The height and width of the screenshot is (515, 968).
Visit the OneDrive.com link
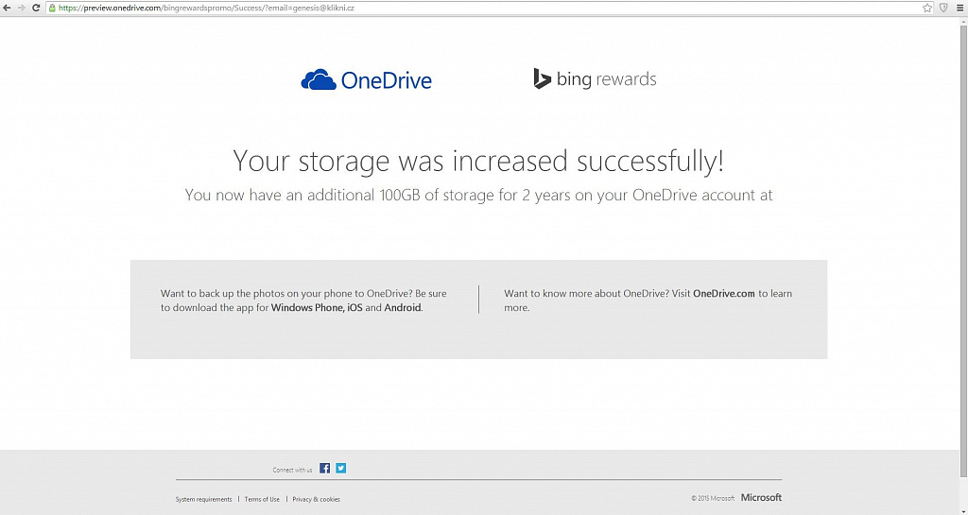click(x=724, y=294)
